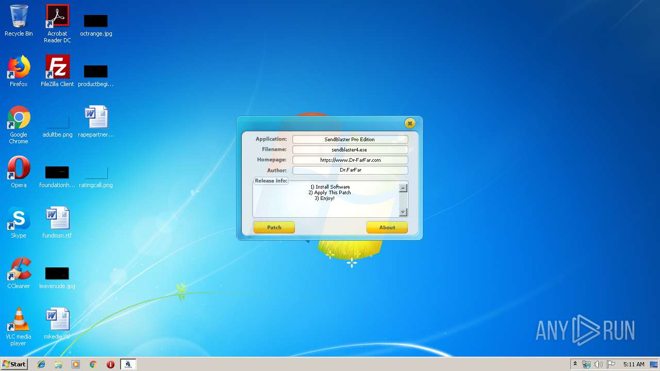Click the Author field Dr.FarFar
660x371 pixels.
coord(350,170)
